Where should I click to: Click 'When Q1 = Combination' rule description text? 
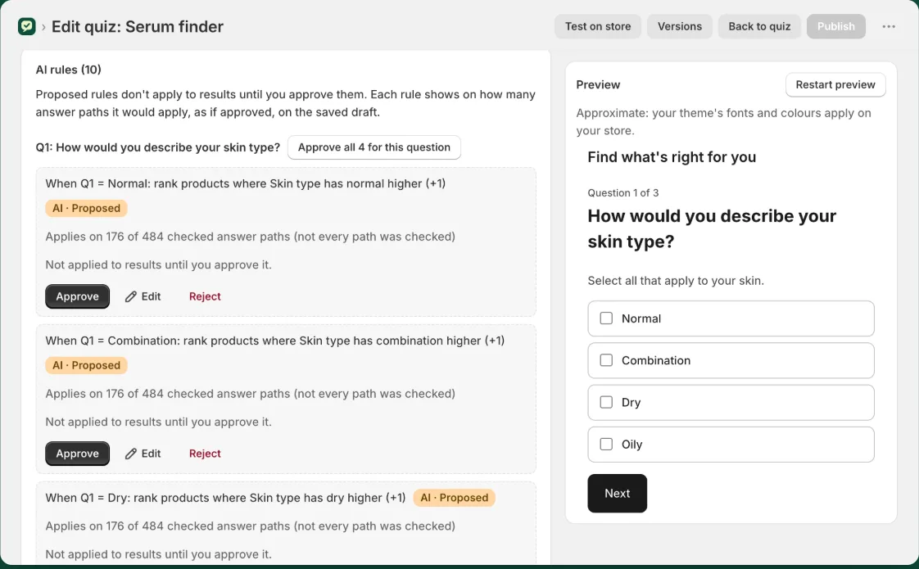click(275, 341)
